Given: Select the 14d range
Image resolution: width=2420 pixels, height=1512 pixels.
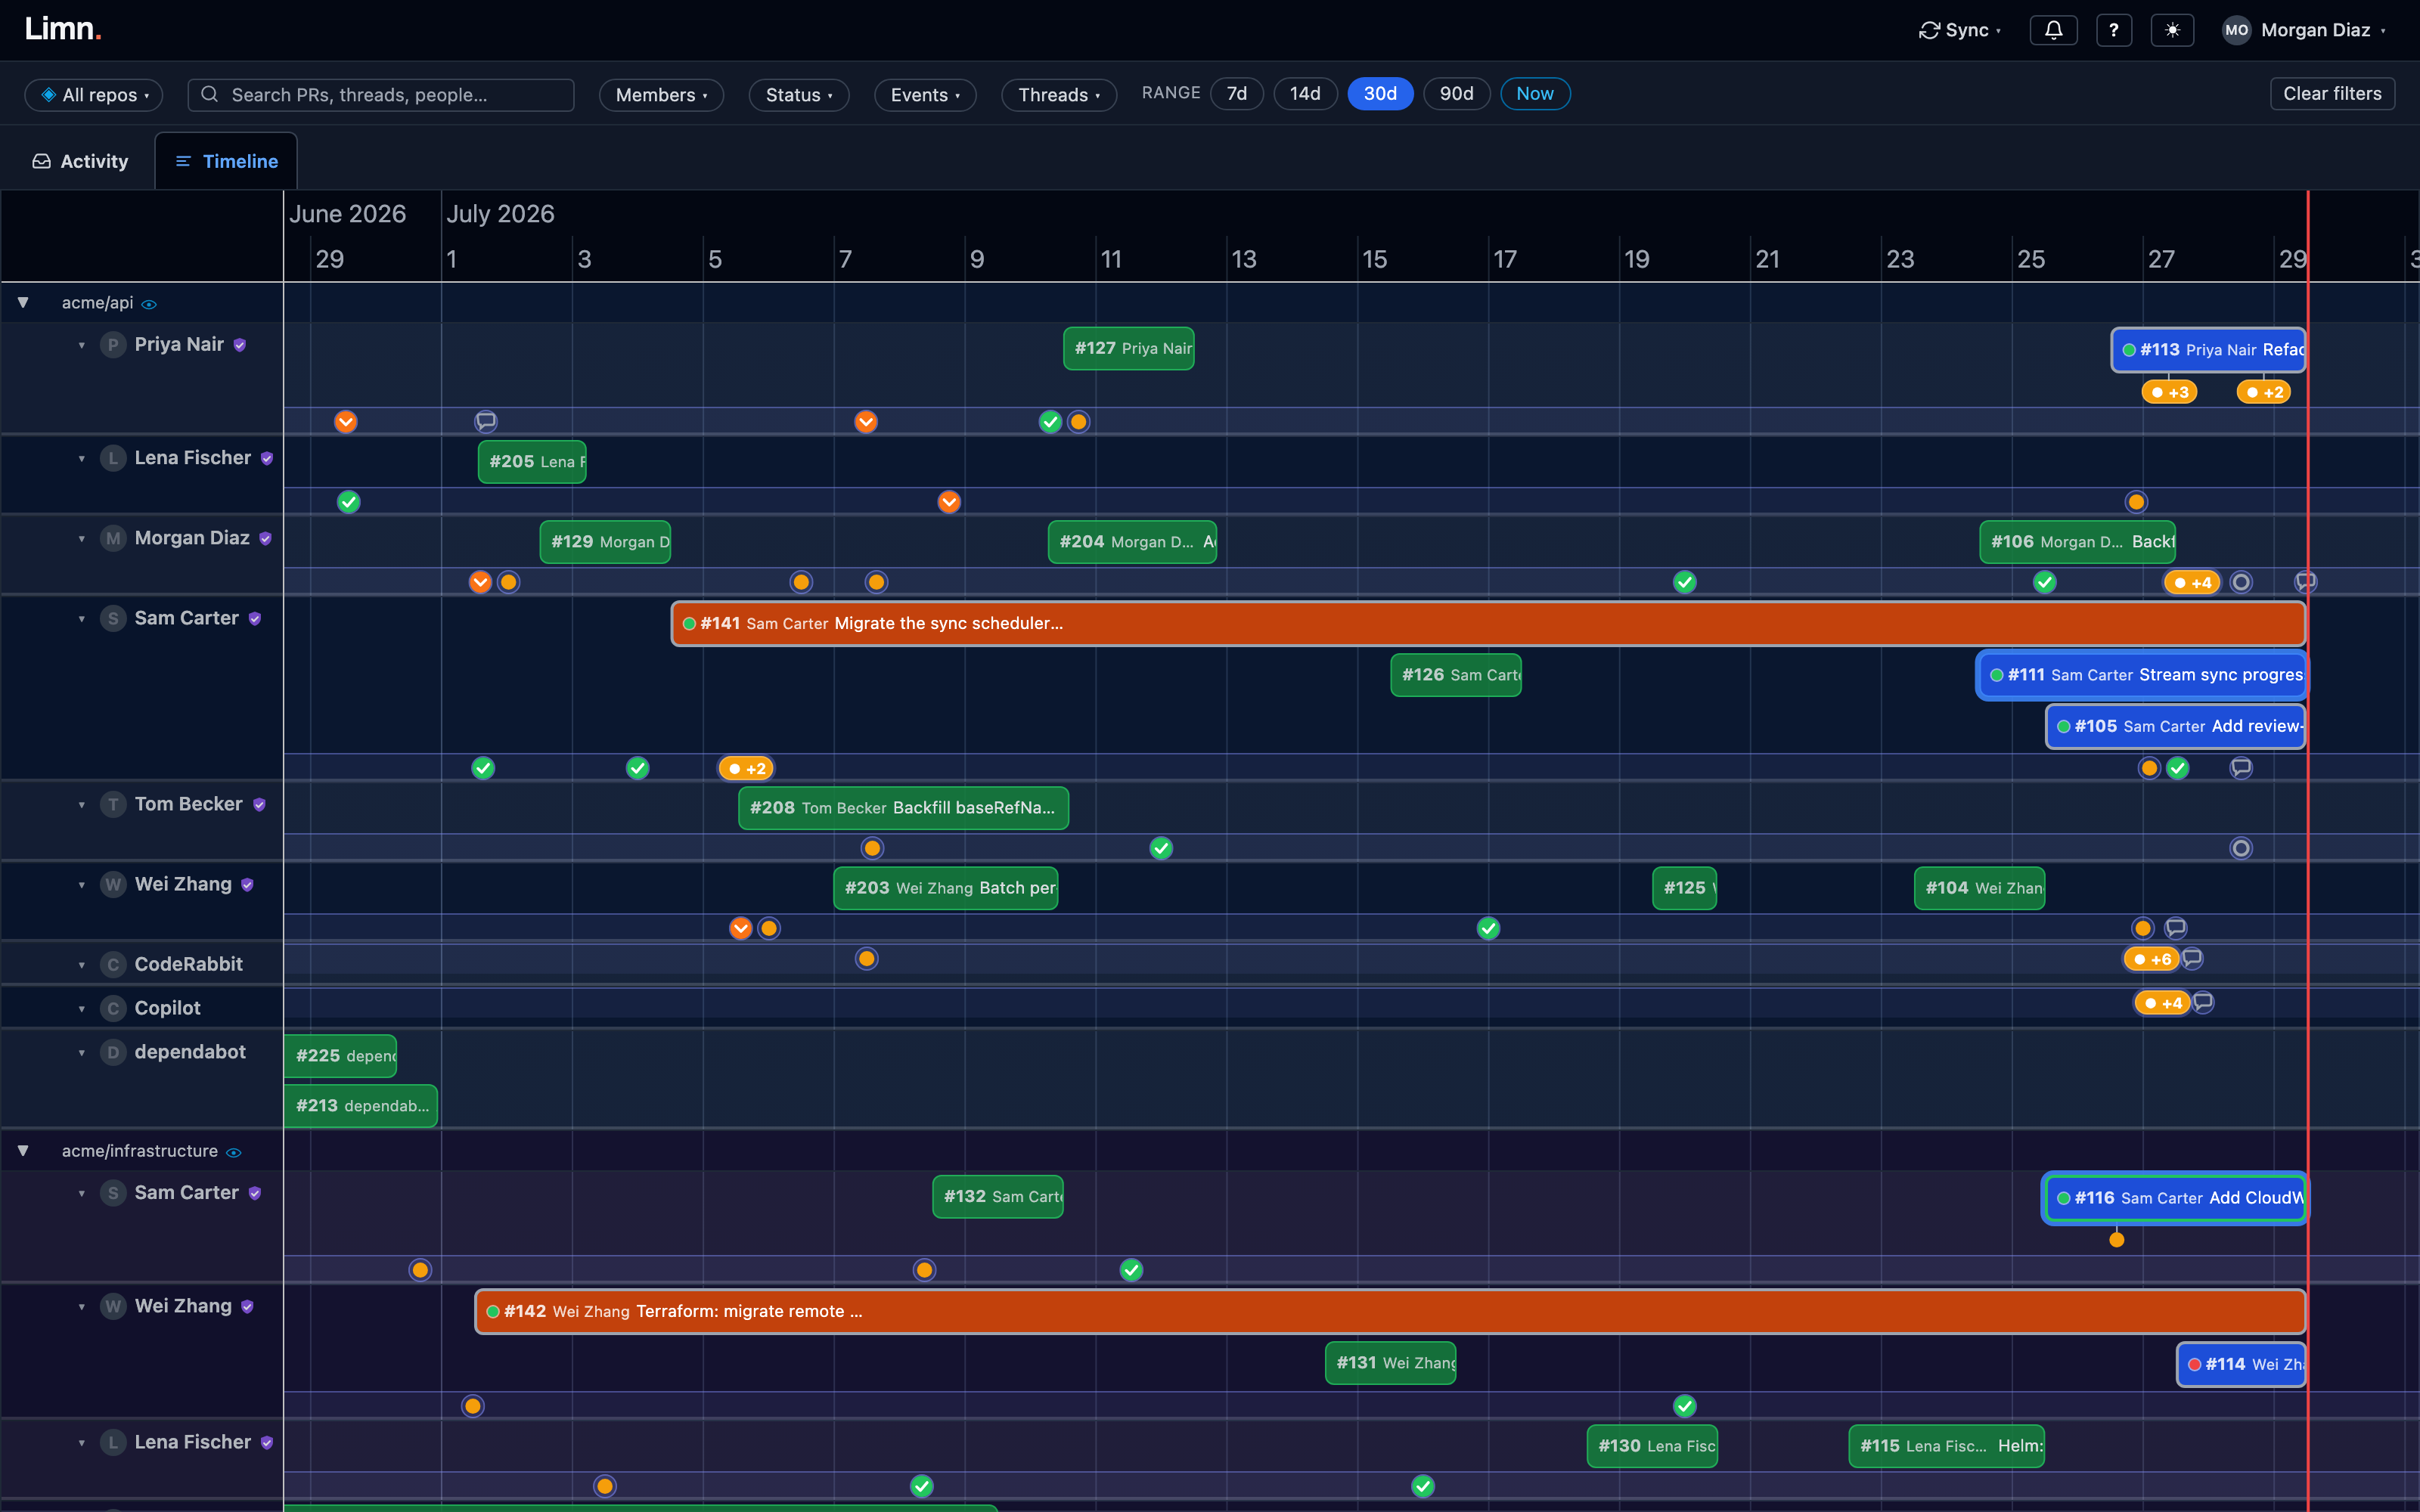Looking at the screenshot, I should [x=1305, y=93].
